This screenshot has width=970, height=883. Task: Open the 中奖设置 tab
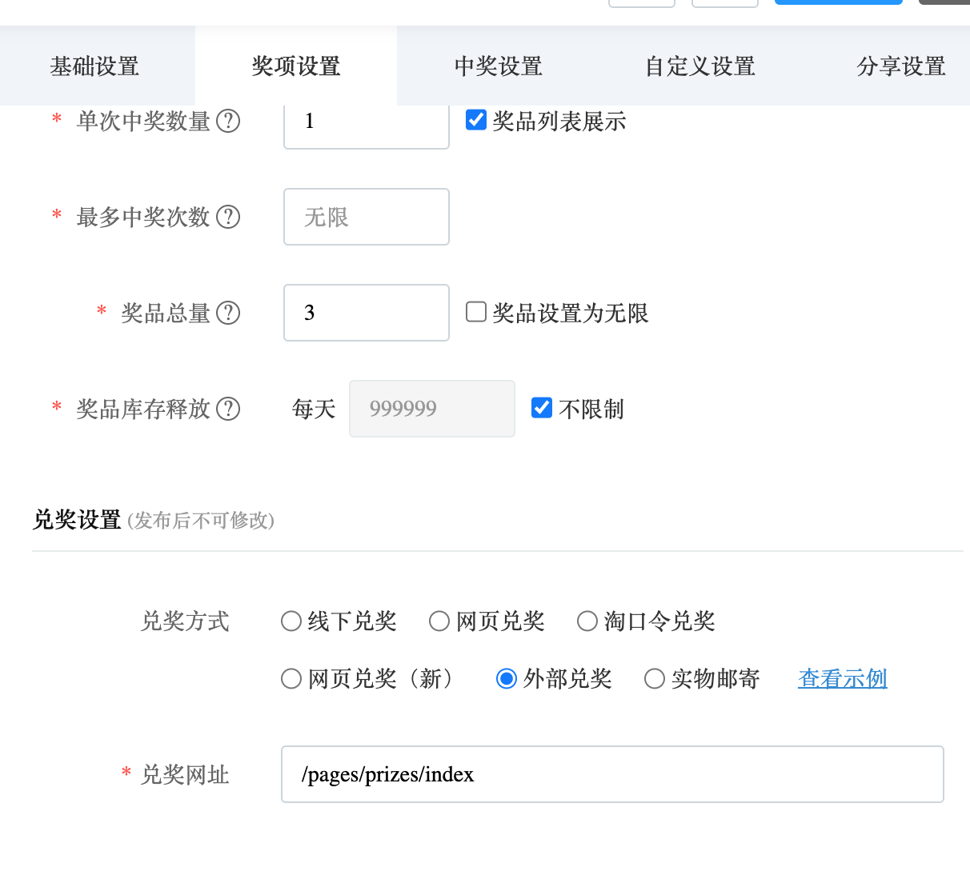pos(498,66)
